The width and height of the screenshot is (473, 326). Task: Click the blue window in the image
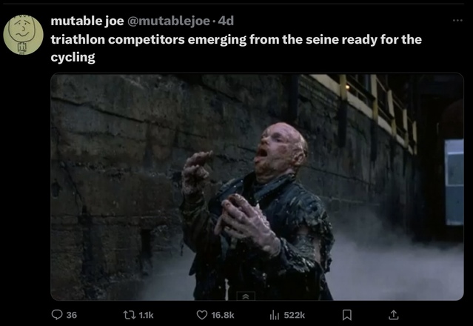click(454, 182)
